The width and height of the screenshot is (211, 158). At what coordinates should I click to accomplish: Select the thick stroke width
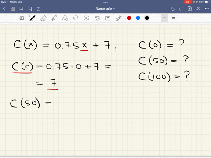(173, 18)
